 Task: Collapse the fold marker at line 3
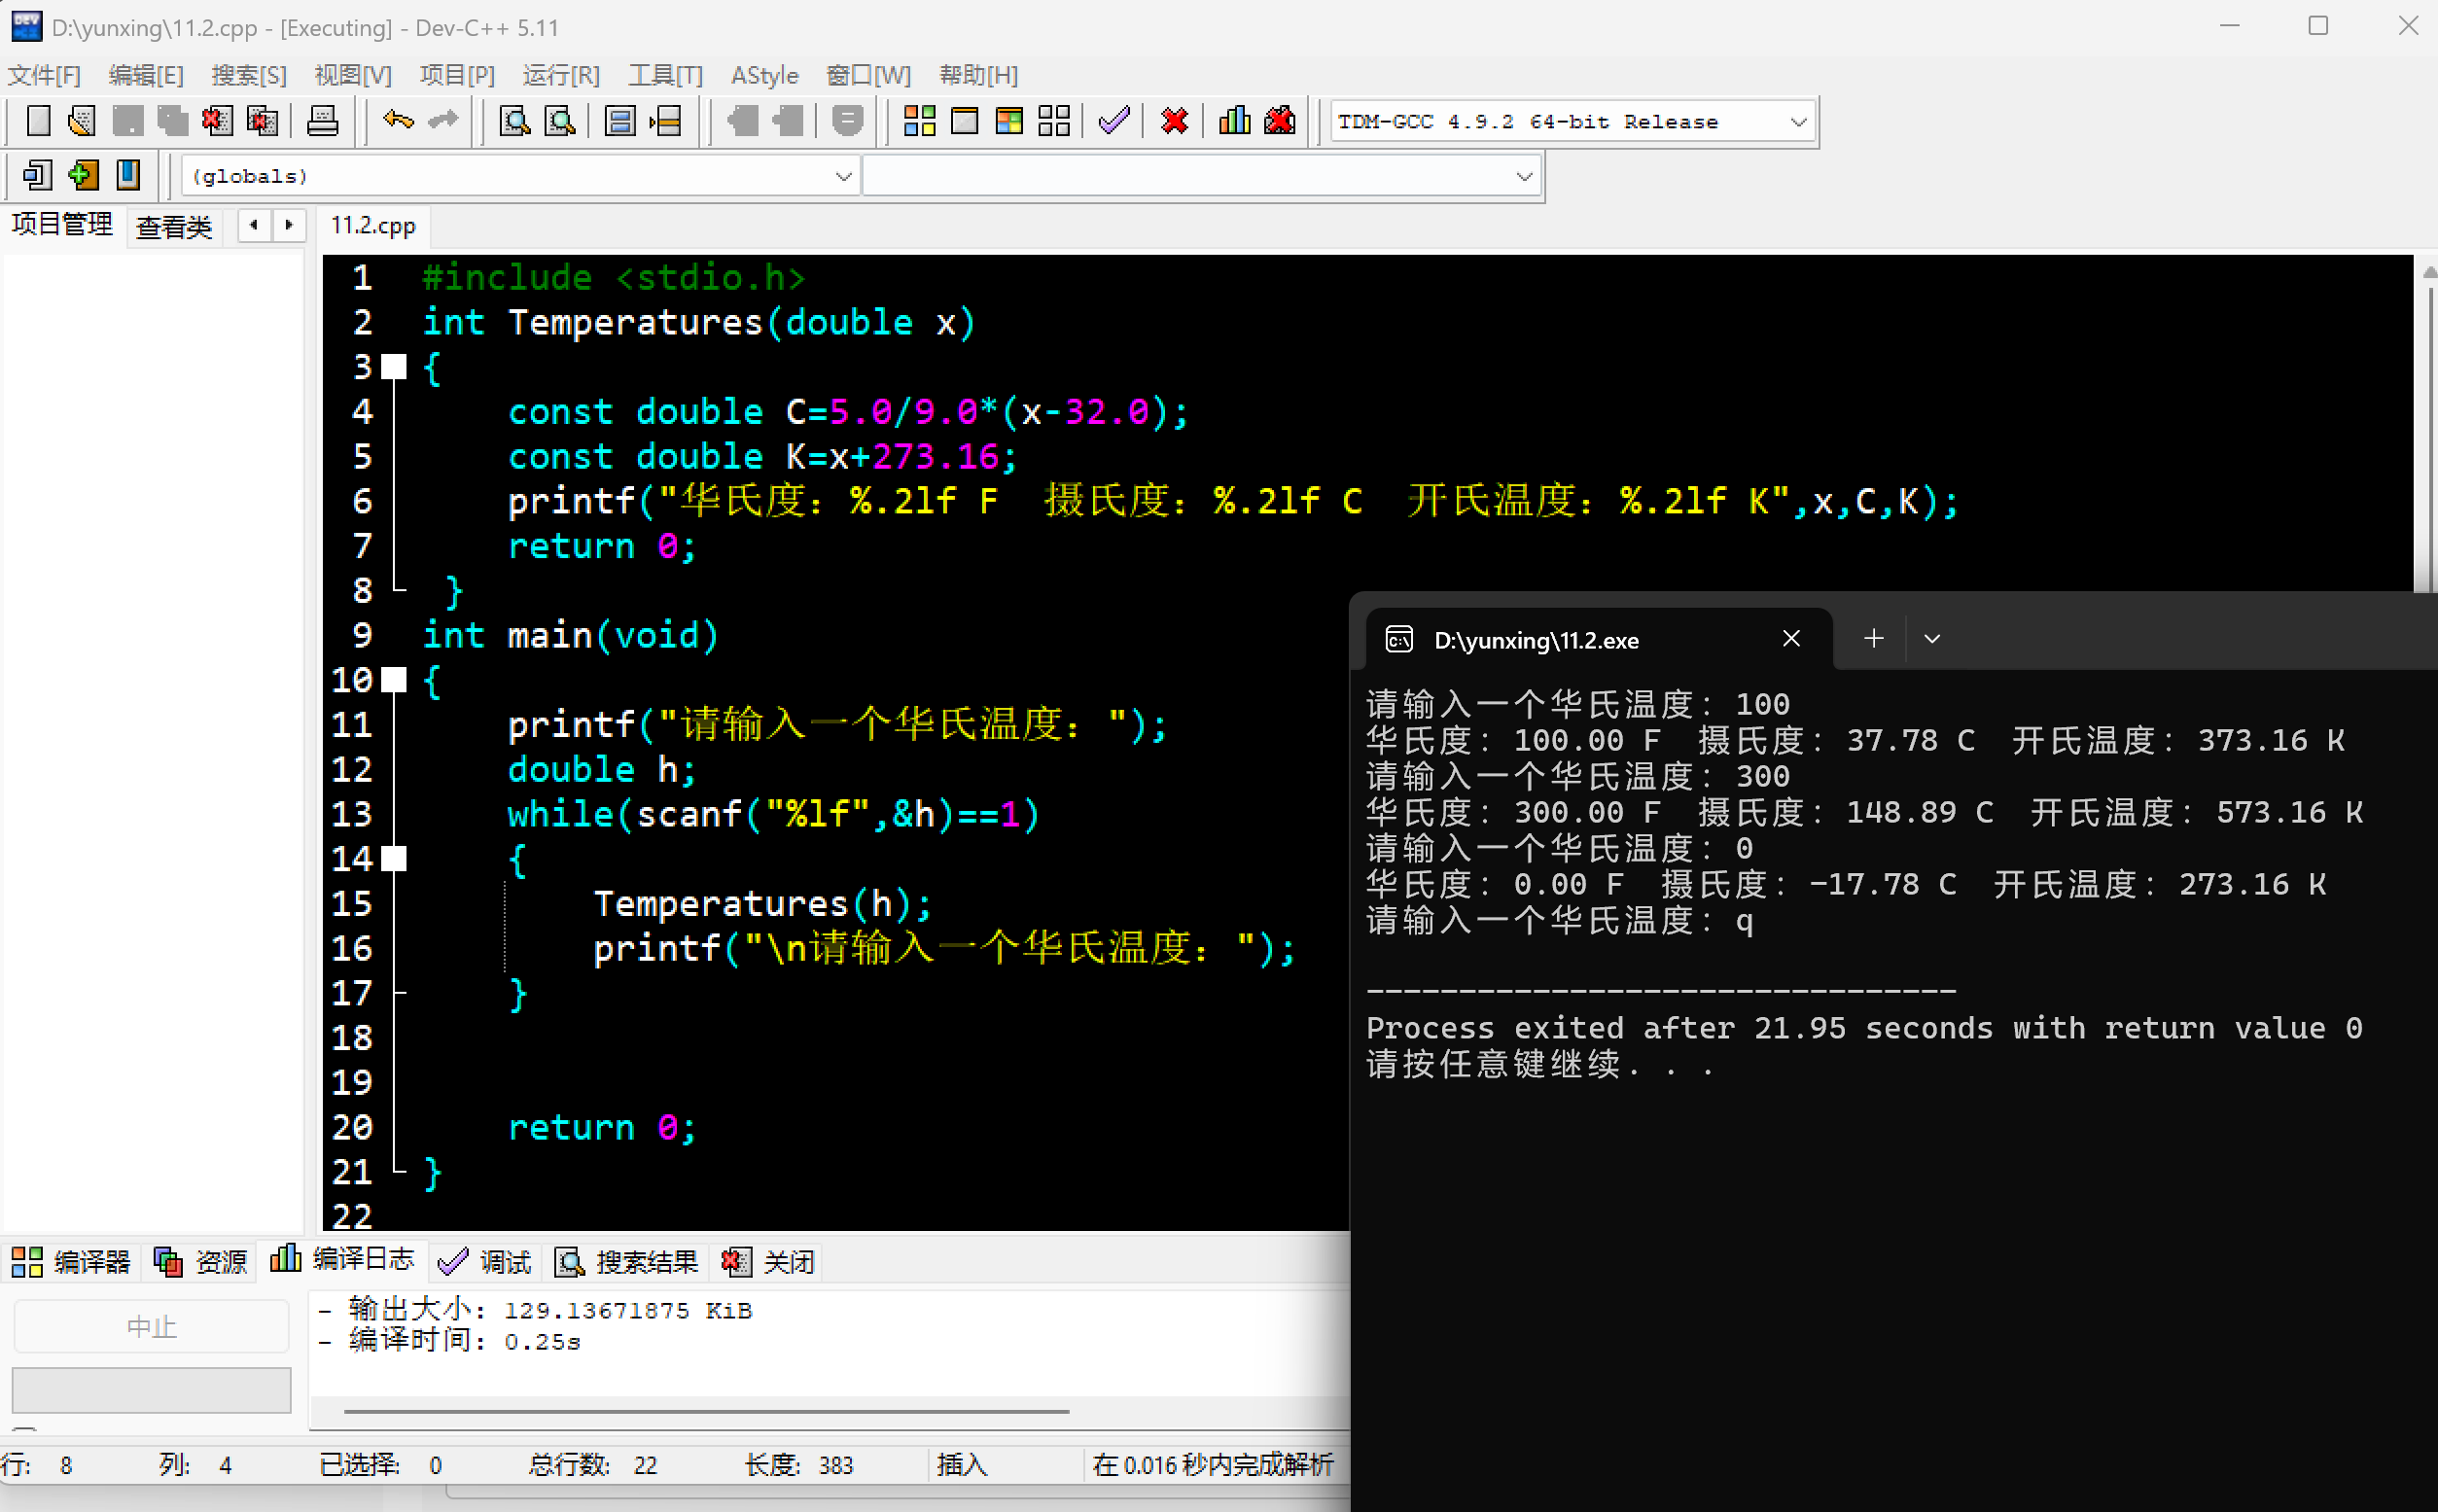click(x=395, y=367)
